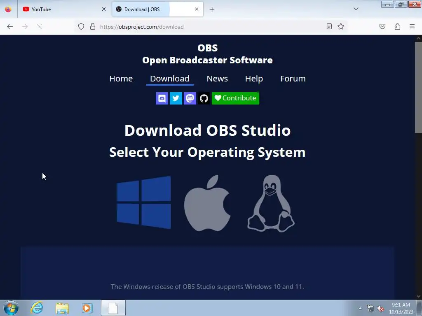Toggle reader view icon
Viewport: 422px width, 316px height.
click(x=329, y=26)
